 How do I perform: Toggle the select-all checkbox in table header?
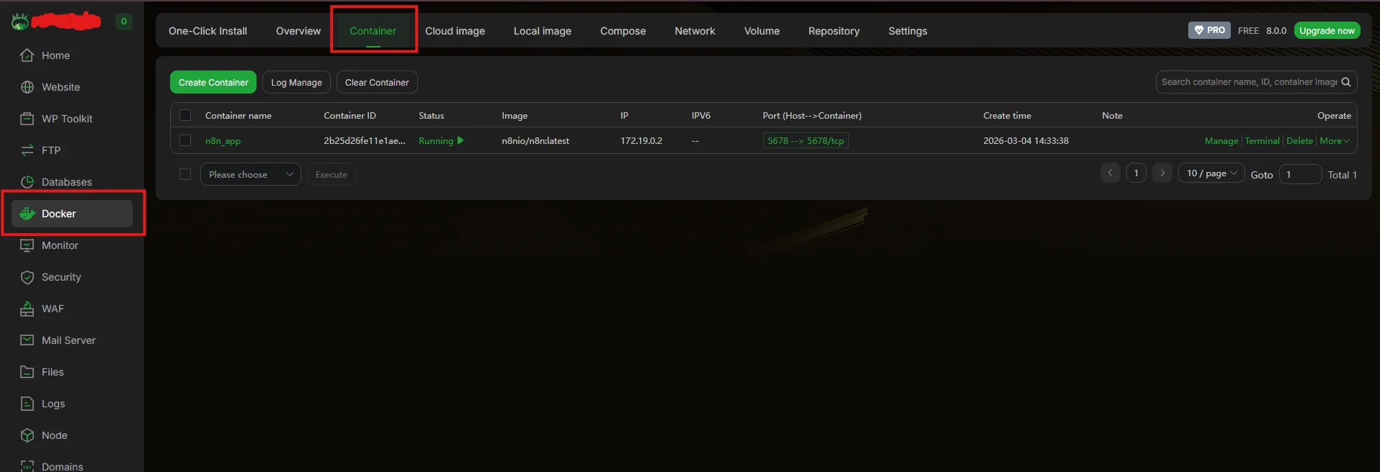[x=185, y=115]
